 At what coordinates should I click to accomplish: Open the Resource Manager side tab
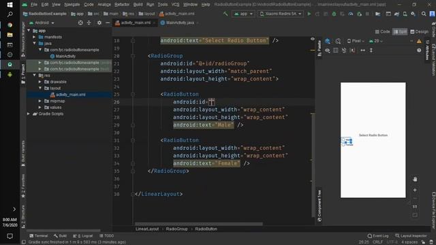click(23, 39)
